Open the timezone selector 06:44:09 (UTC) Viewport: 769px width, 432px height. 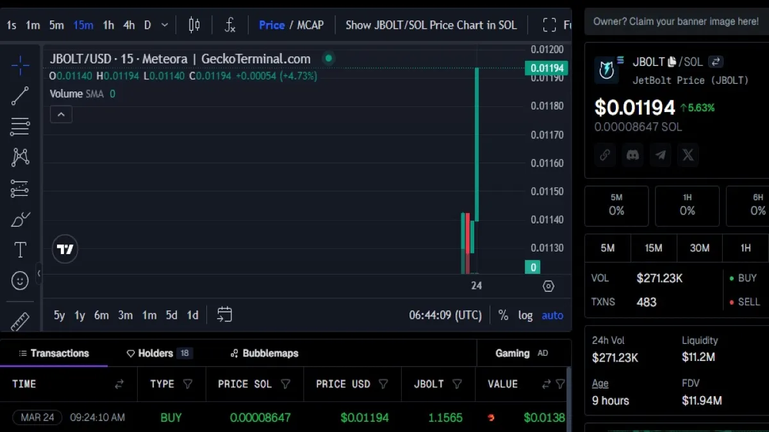point(445,315)
